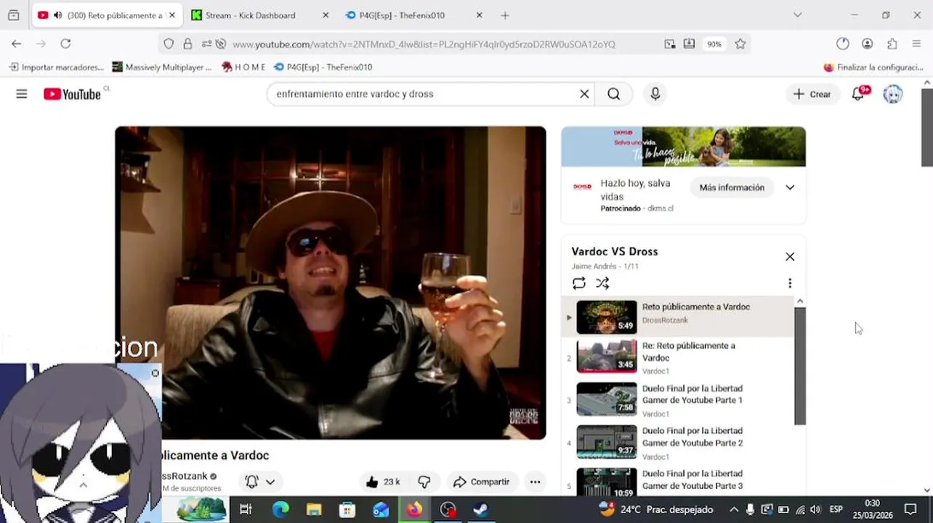View site security padlock info
The image size is (933, 523).
pos(187,44)
